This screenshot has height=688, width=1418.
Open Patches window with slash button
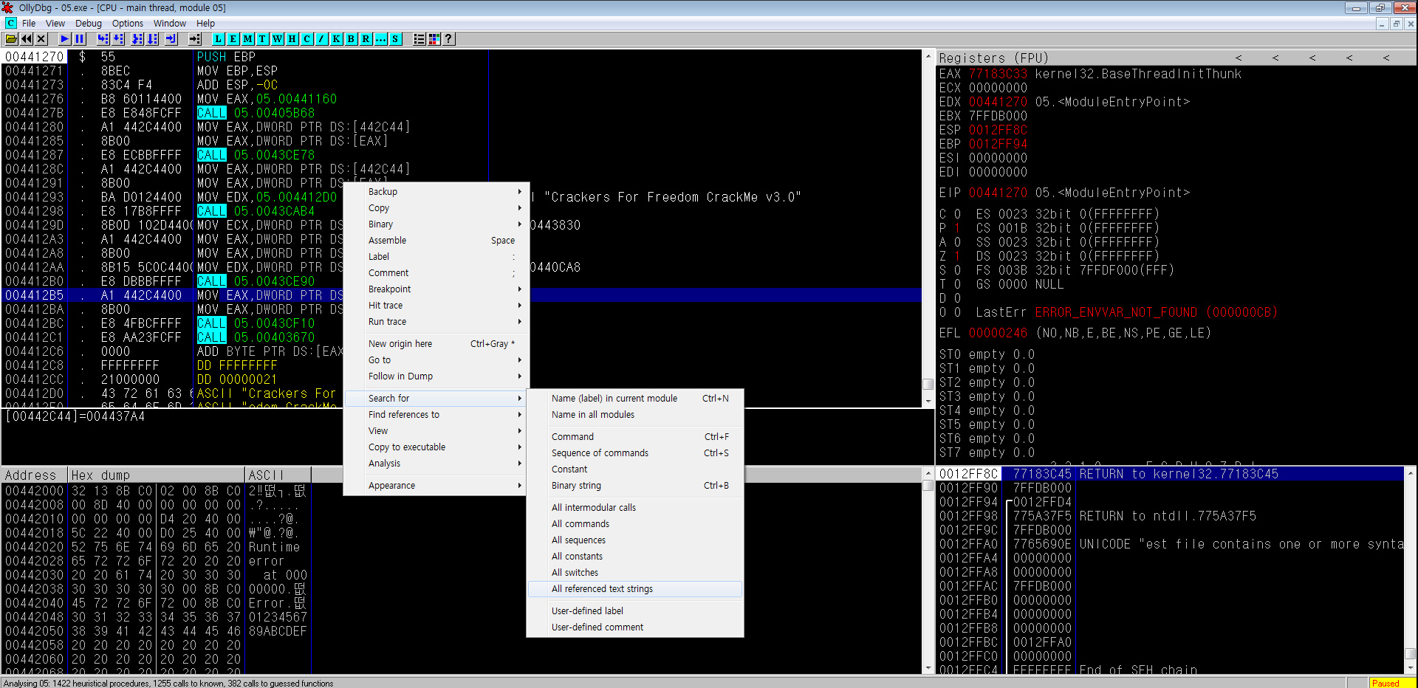[x=322, y=39]
